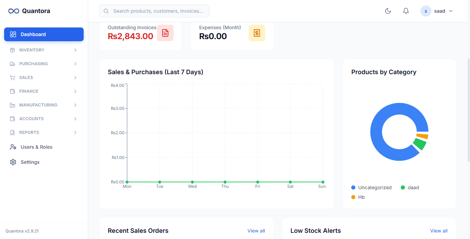470x239 pixels.
Task: Focus the search products, customers, invoices field
Action: [x=154, y=11]
